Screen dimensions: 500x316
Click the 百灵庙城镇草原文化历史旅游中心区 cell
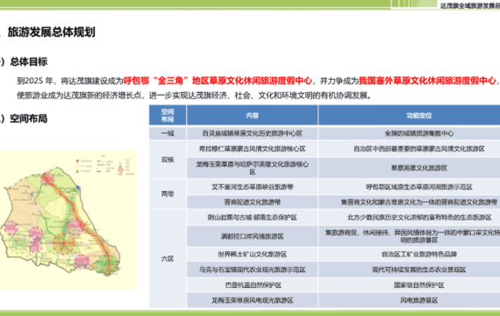pos(253,133)
